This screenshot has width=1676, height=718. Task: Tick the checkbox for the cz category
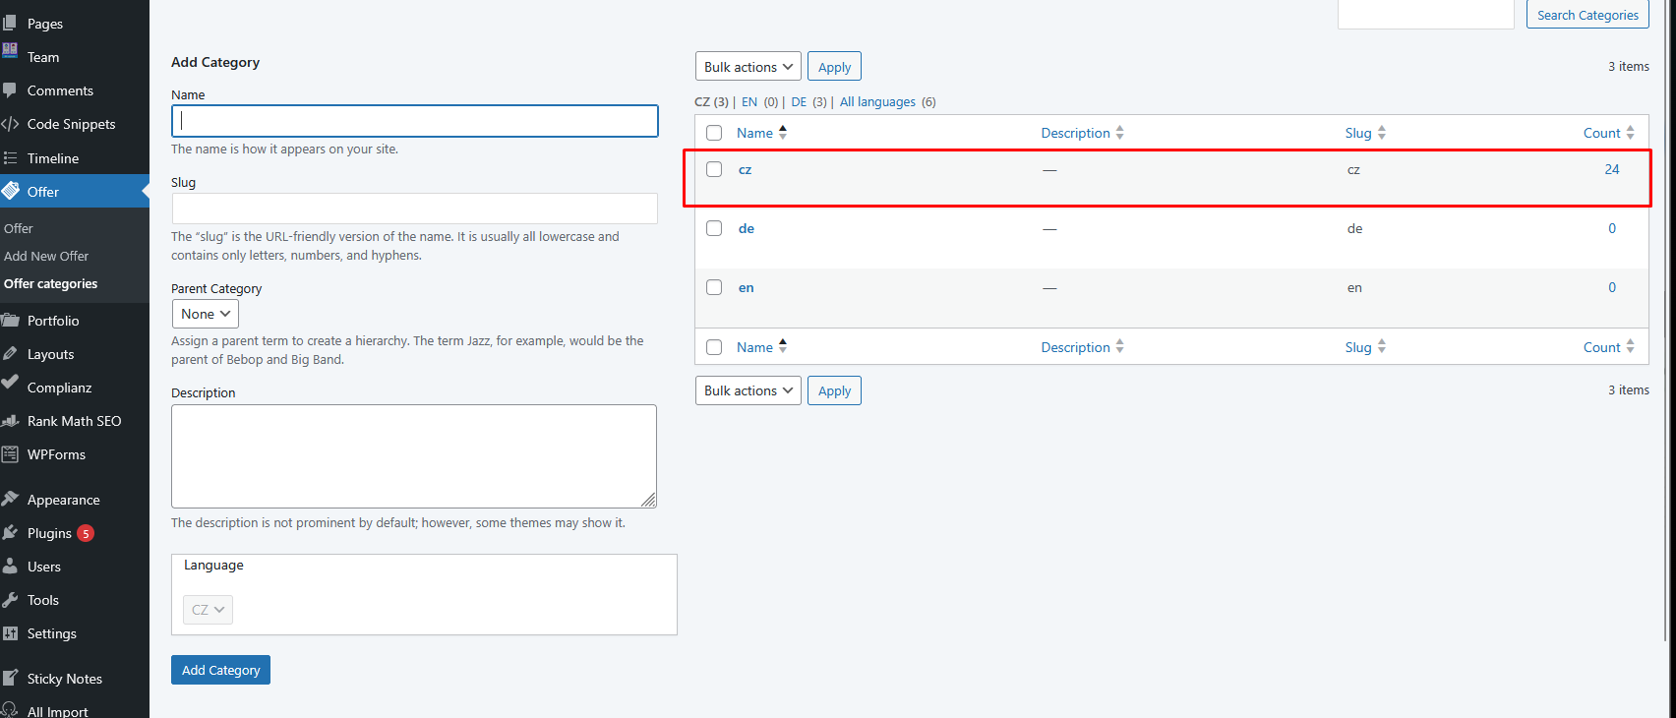(714, 169)
